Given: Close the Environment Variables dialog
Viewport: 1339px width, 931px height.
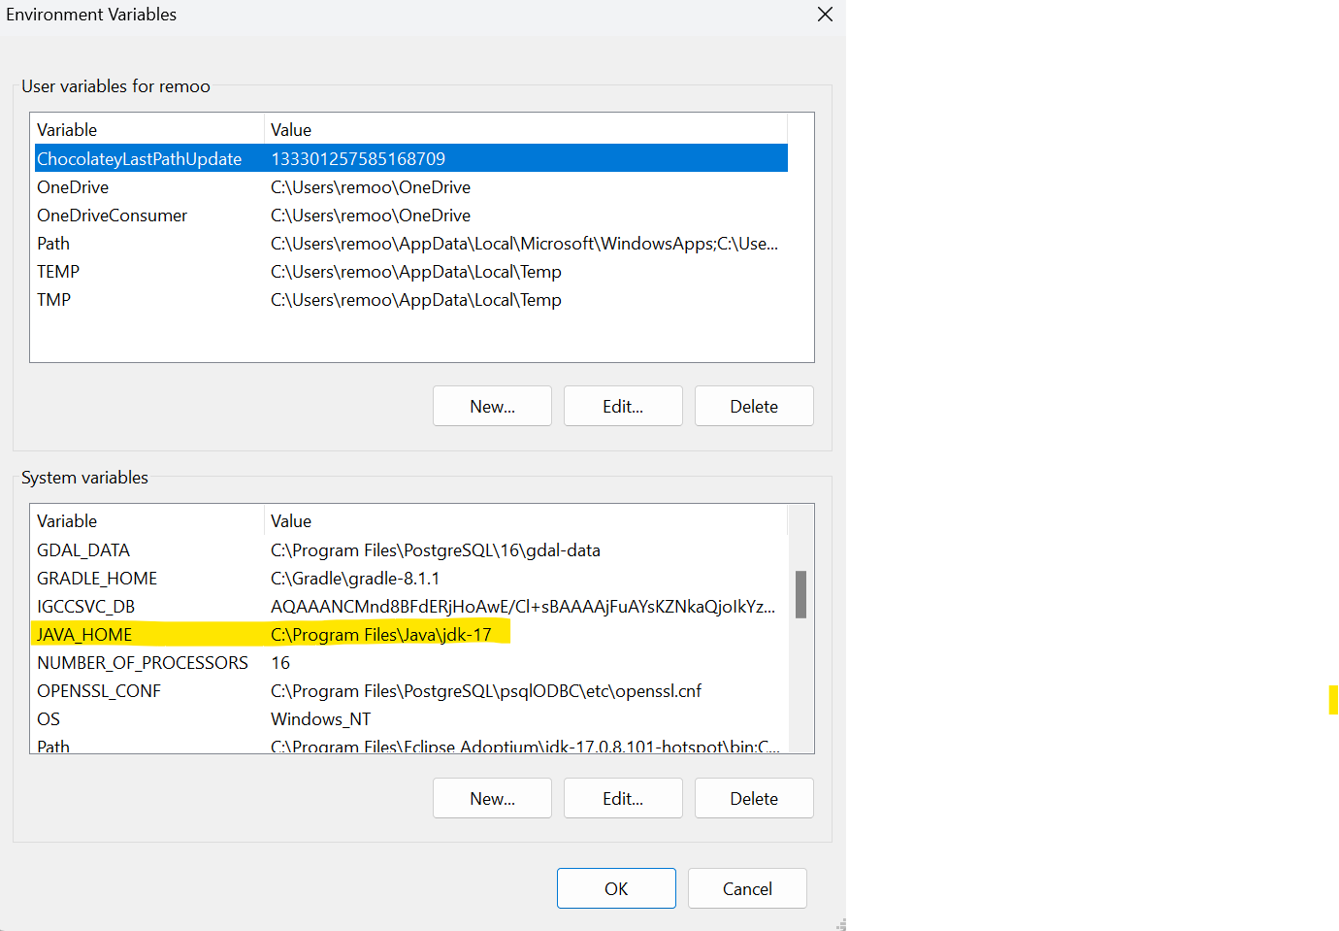Looking at the screenshot, I should coord(825,15).
